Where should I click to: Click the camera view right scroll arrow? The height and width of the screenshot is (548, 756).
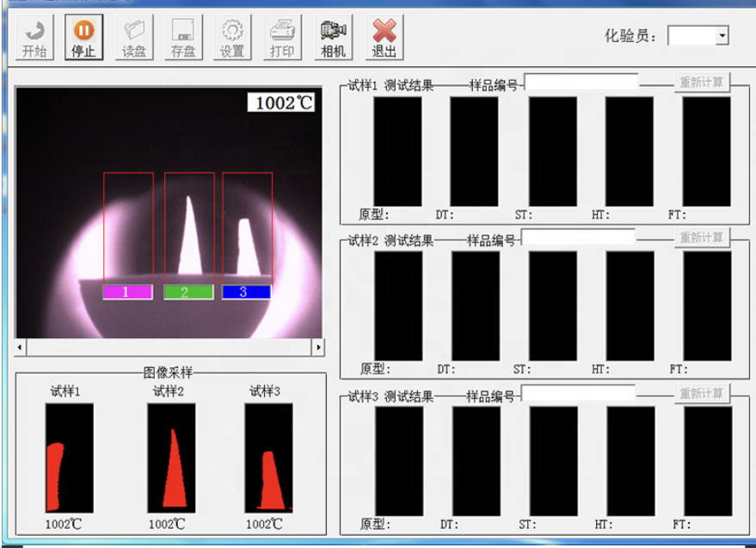[x=317, y=347]
